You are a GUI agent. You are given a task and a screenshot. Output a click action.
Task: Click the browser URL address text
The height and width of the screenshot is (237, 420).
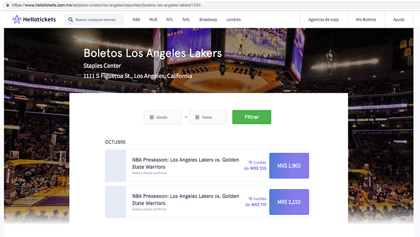[107, 5]
